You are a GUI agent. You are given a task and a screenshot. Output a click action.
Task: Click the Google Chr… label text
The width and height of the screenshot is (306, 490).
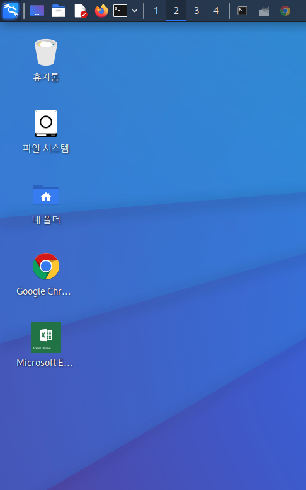pos(43,291)
